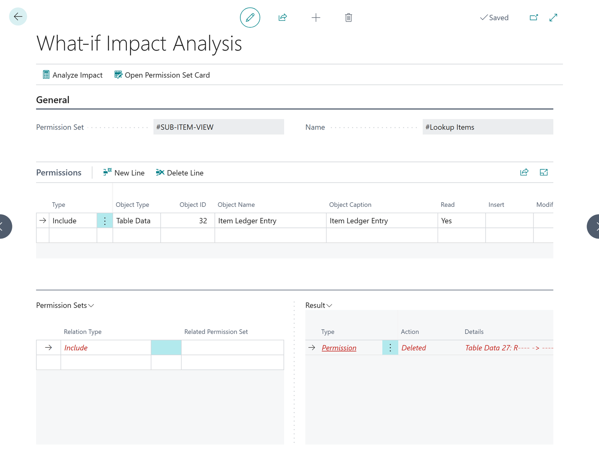
Task: Expand page to full screen icon
Action: click(x=553, y=18)
